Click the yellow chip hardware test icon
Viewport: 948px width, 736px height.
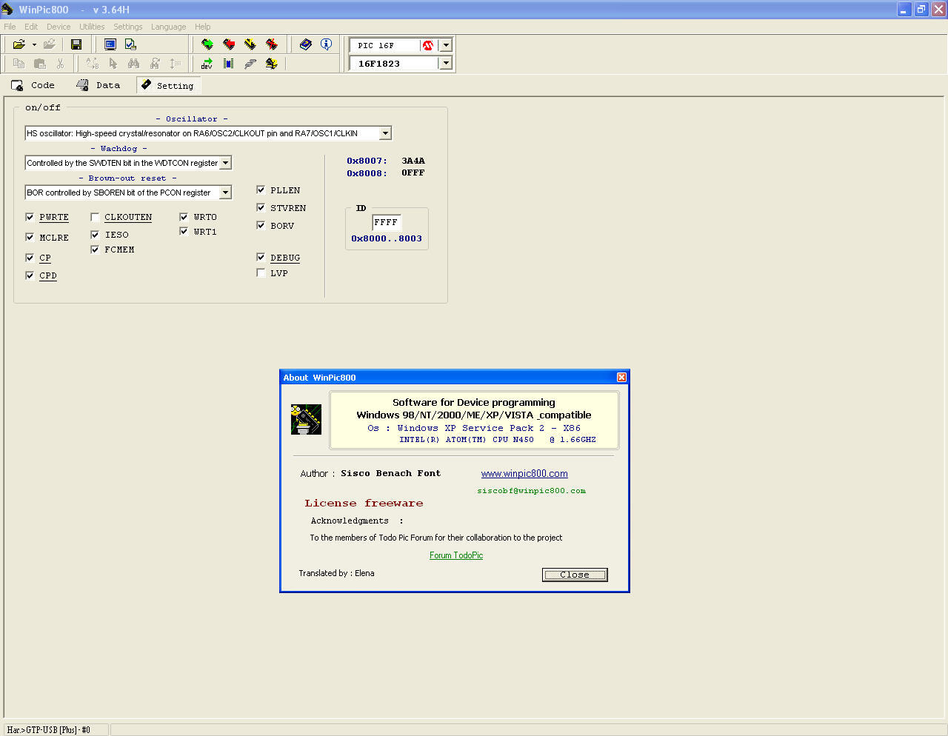click(272, 64)
